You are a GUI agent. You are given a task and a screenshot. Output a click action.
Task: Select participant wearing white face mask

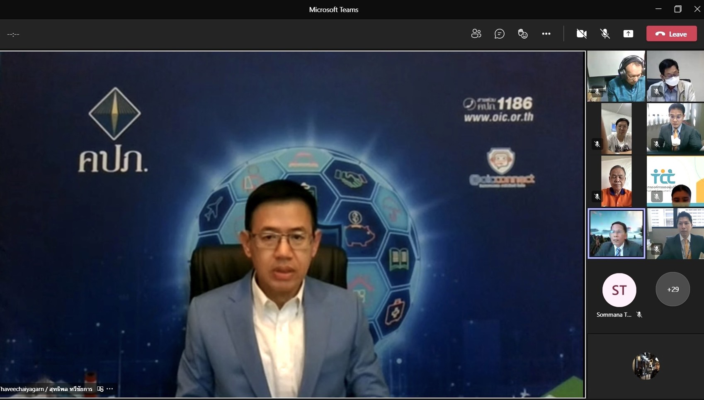675,76
